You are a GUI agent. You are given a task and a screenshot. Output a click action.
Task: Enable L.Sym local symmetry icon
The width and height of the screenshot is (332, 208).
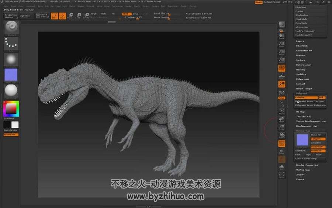[x=281, y=92]
